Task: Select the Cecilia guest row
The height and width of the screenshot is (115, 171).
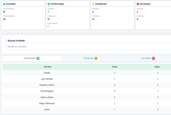Action: click(x=47, y=73)
